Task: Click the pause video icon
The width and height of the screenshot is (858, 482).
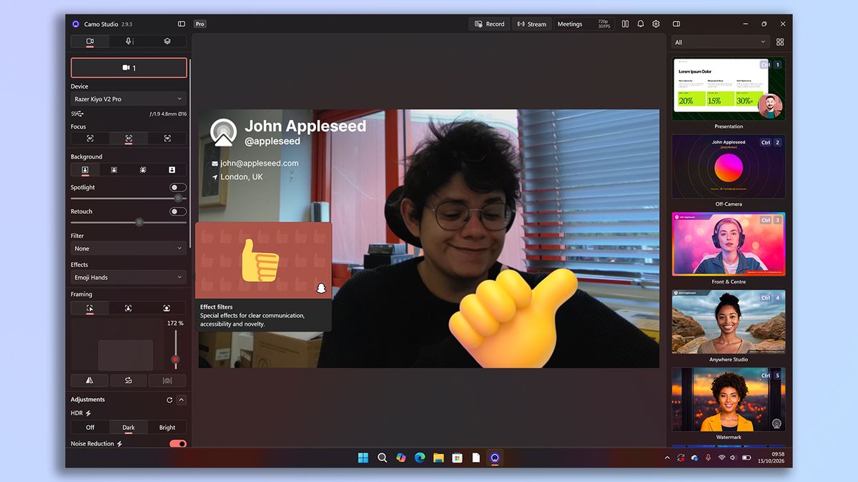Action: point(625,24)
